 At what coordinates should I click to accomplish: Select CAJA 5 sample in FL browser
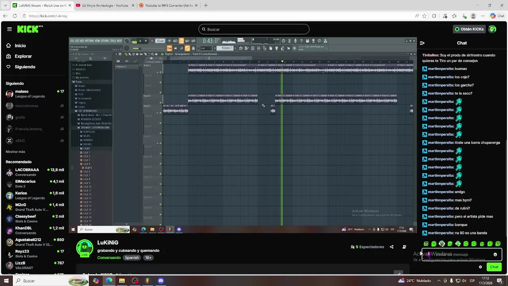click(88, 168)
